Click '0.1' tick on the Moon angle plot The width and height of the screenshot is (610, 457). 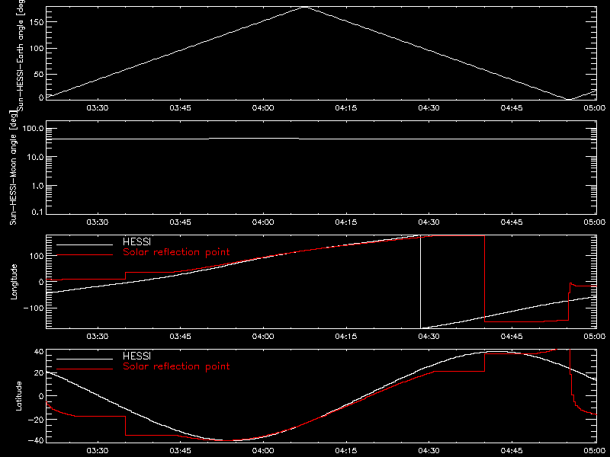pyautogui.click(x=37, y=212)
